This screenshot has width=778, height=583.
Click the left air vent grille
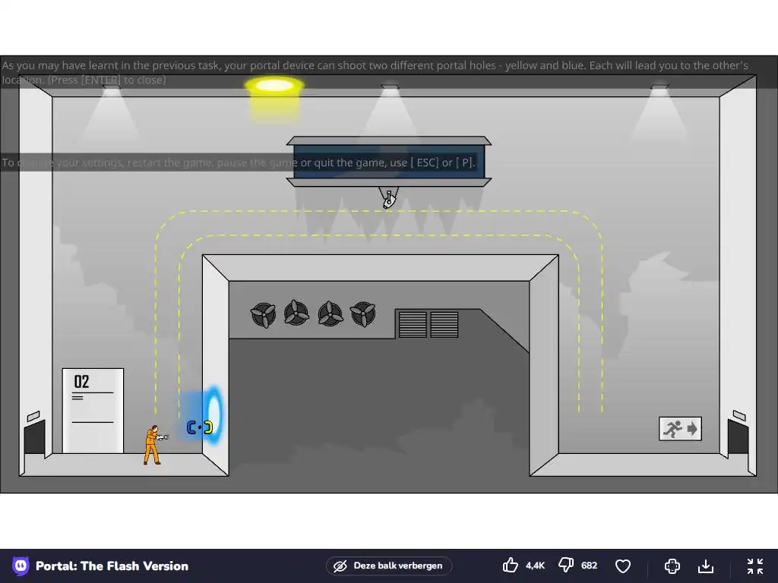[x=413, y=325]
